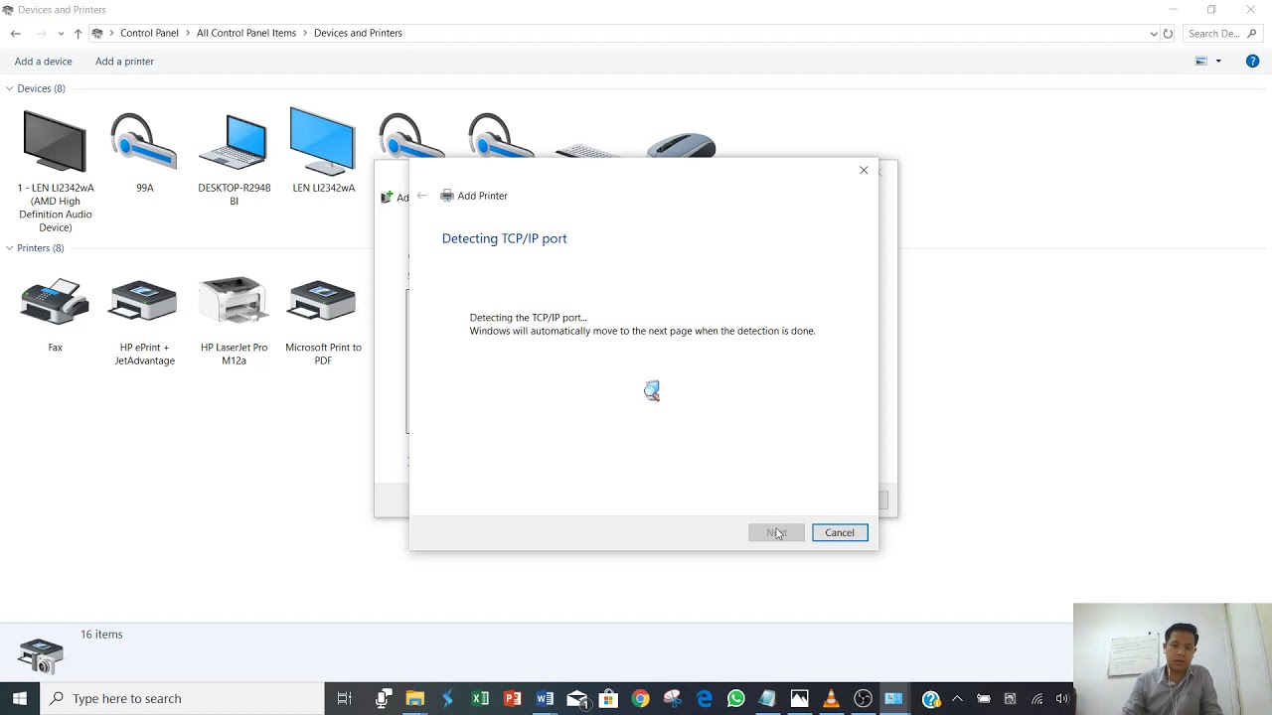
Task: Click the back arrow in Add Printer wizard
Action: pyautogui.click(x=422, y=196)
